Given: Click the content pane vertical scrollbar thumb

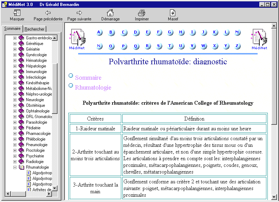Looking at the screenshot, I should pos(274,77).
